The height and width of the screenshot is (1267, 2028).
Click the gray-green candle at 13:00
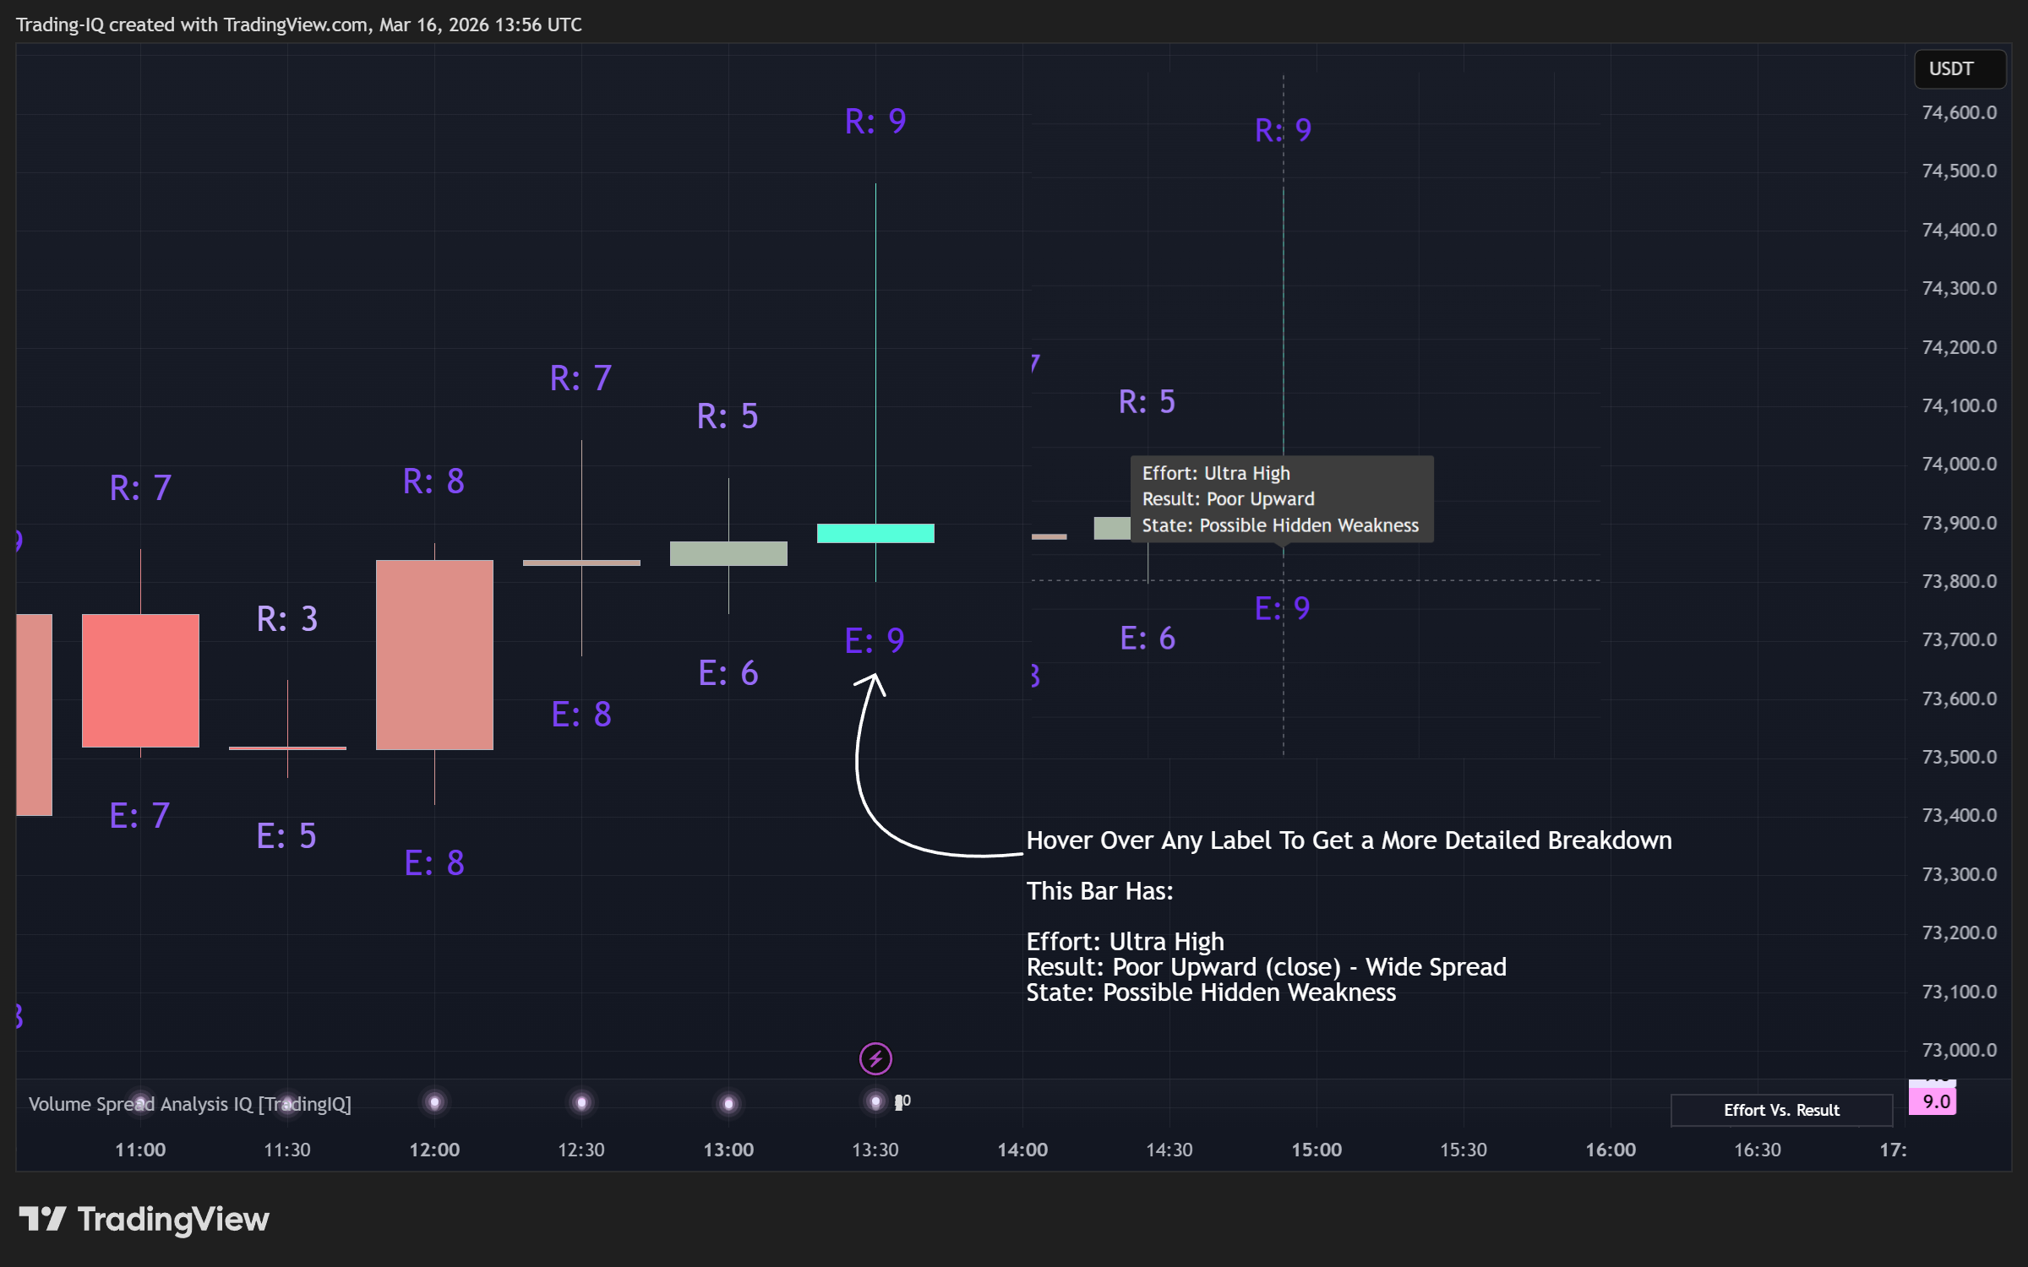click(x=728, y=553)
